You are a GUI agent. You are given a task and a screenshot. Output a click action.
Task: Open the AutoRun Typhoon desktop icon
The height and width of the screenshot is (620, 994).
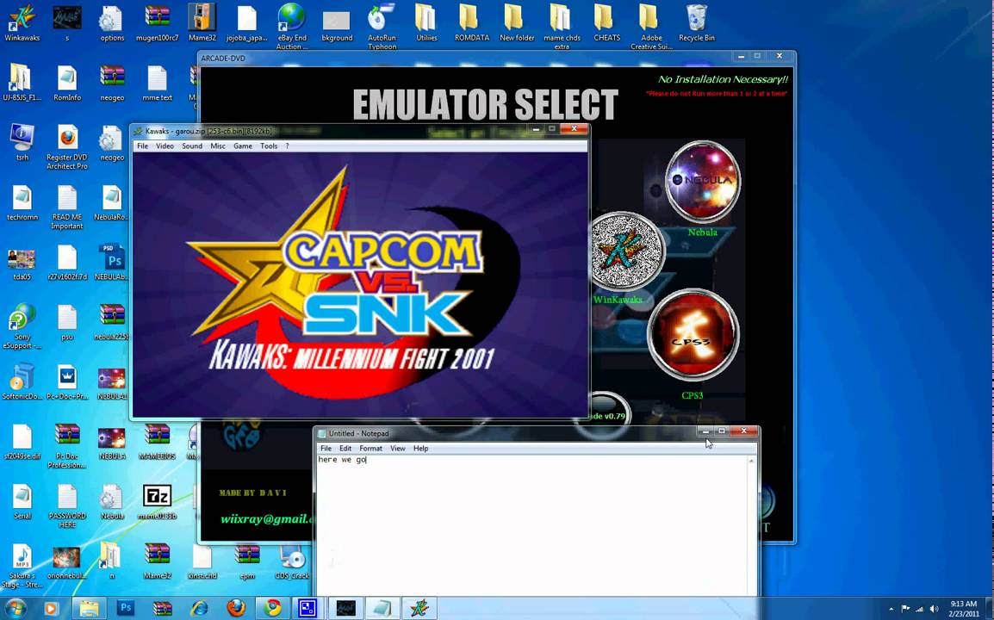click(x=382, y=26)
